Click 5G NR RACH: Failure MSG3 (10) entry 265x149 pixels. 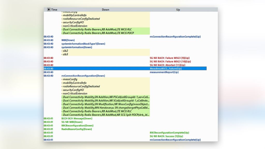pyautogui.click(x=170, y=62)
